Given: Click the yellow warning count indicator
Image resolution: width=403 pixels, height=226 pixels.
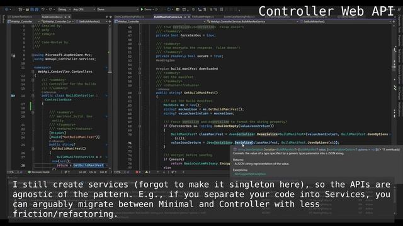Looking at the screenshot, I should click(x=147, y=172).
